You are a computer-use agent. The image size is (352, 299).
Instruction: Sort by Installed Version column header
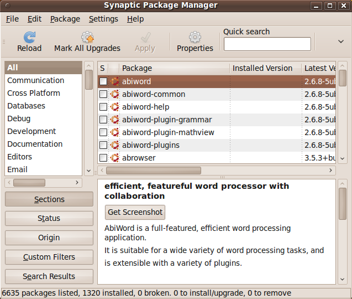[266, 68]
